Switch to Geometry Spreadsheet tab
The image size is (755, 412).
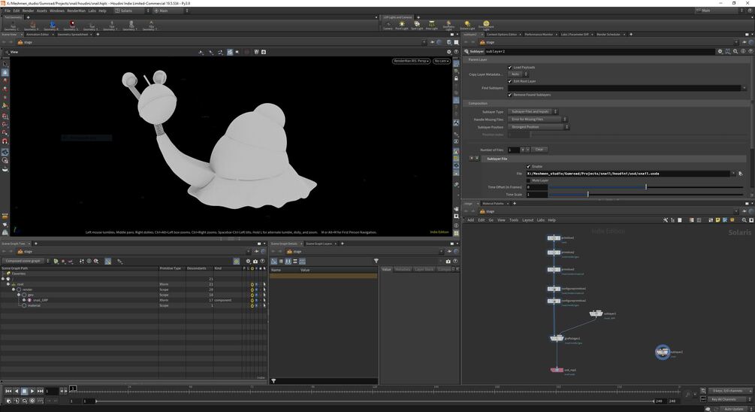[x=73, y=35]
